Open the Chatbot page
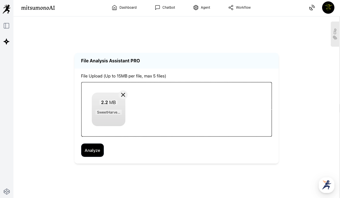The width and height of the screenshot is (340, 198). [165, 8]
